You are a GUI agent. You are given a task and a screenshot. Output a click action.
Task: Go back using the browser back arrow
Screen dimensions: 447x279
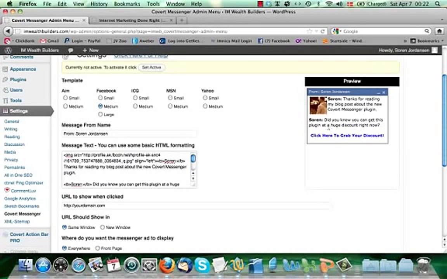pos(8,31)
